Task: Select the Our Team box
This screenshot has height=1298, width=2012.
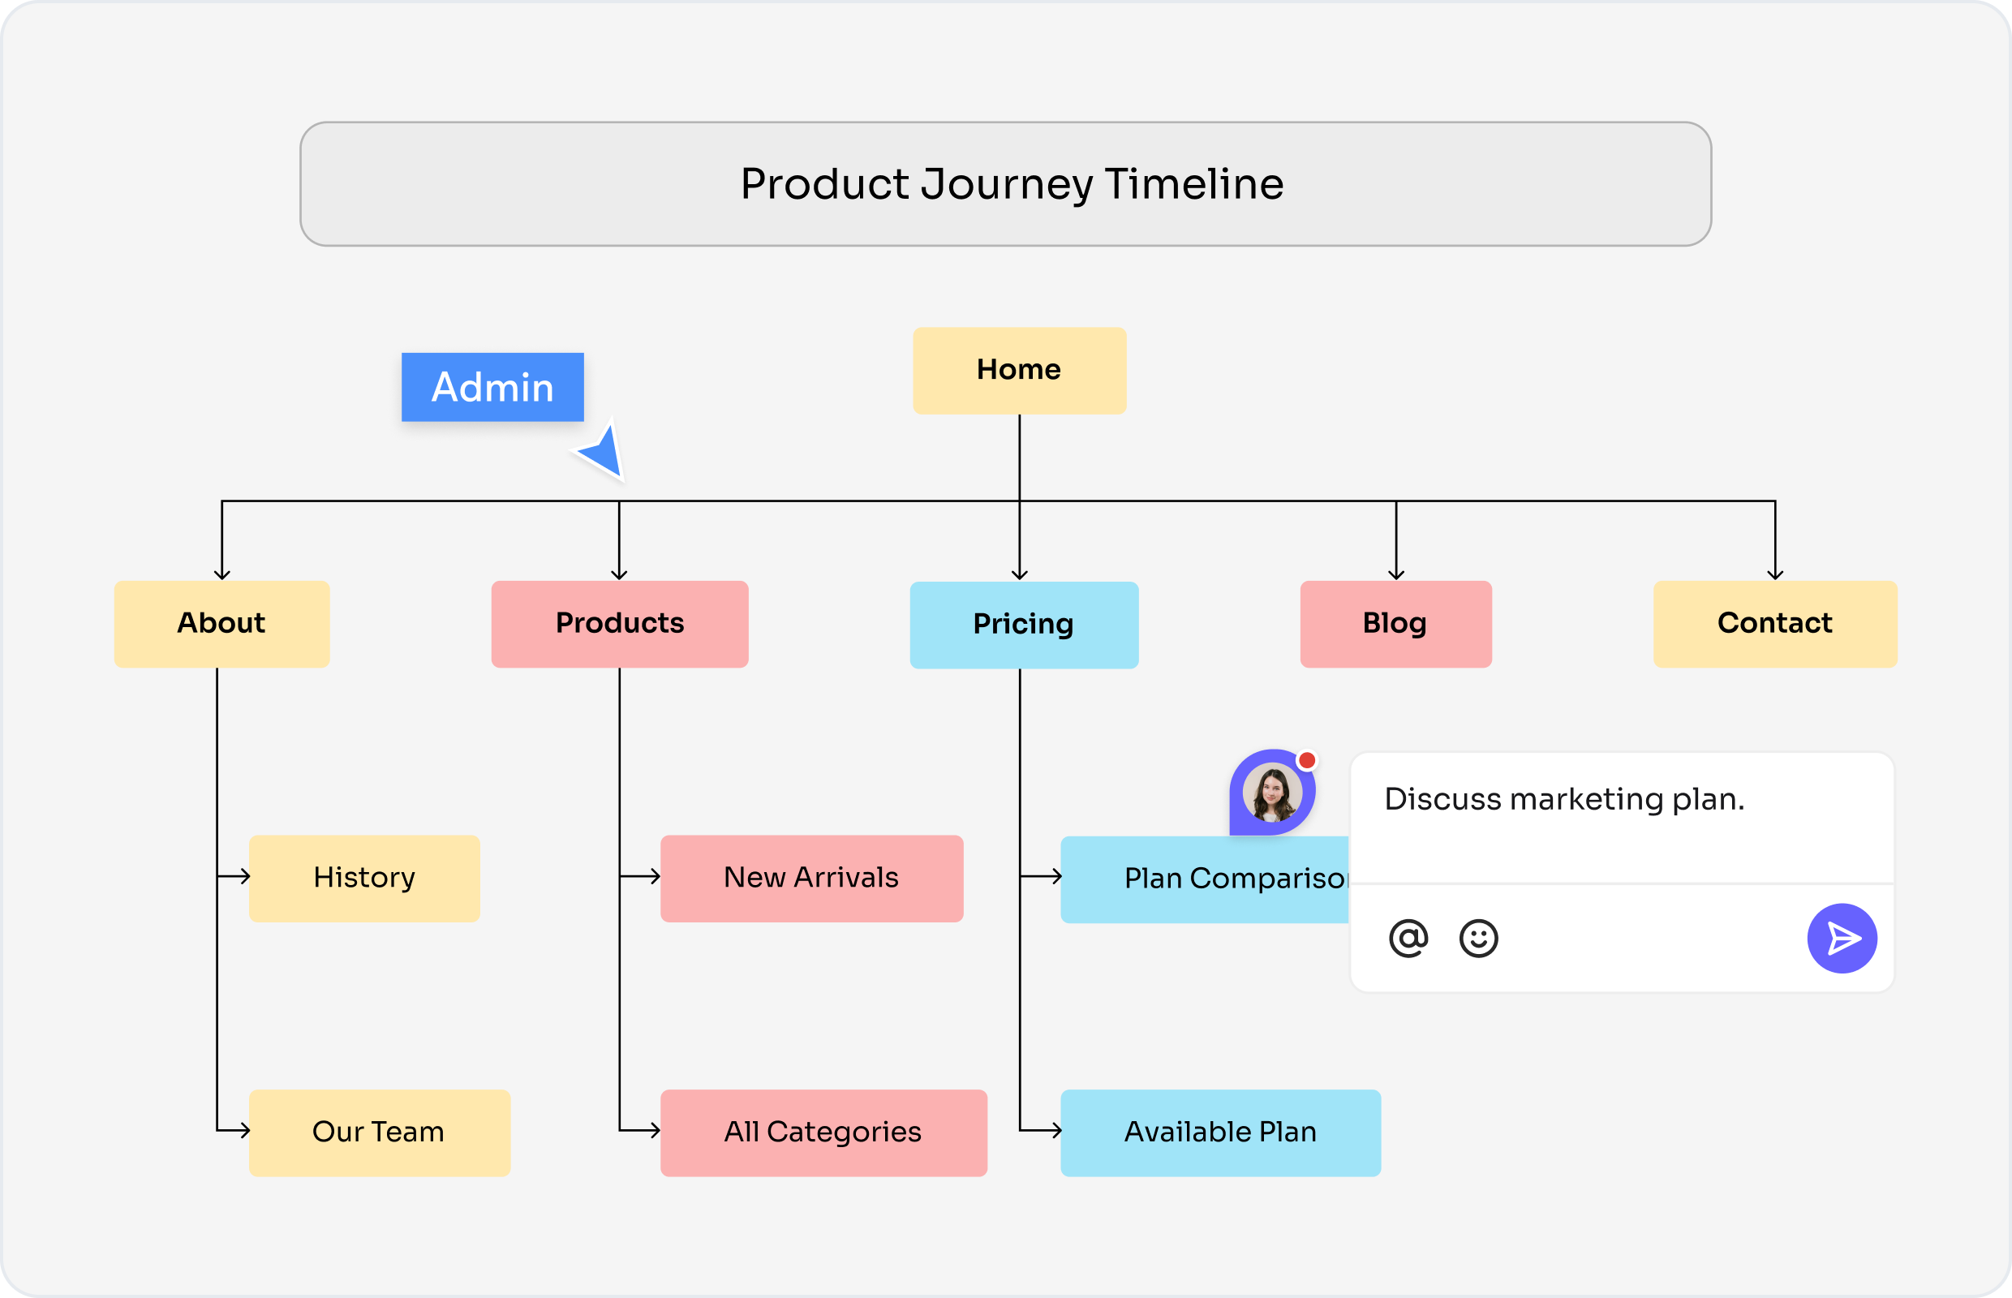Action: [380, 1133]
